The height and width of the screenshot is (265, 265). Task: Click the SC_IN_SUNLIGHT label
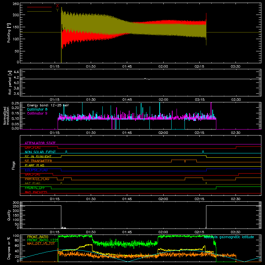38,156
